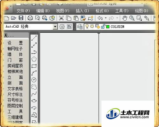Expand the 图层控制 panel item
This screenshot has height=127, width=159.
pyautogui.click(x=15, y=106)
